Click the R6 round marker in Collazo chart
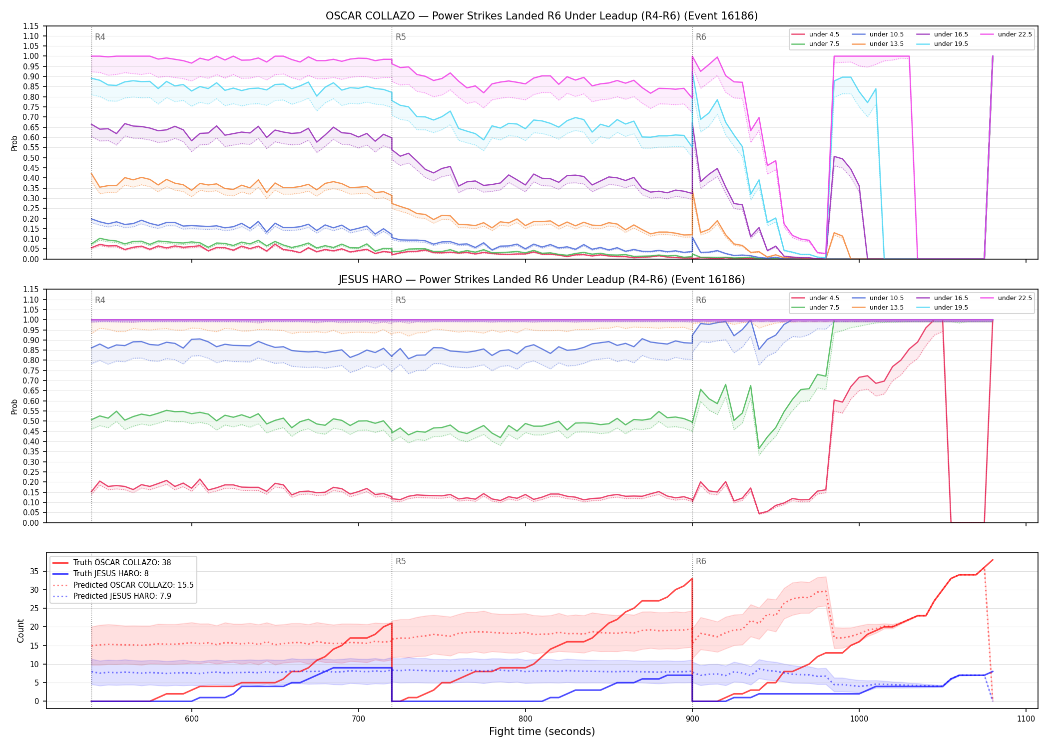 pyautogui.click(x=701, y=37)
